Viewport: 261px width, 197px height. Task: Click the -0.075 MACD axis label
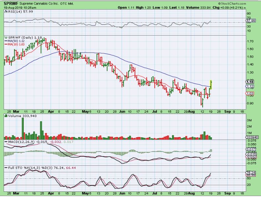[x=251, y=163]
